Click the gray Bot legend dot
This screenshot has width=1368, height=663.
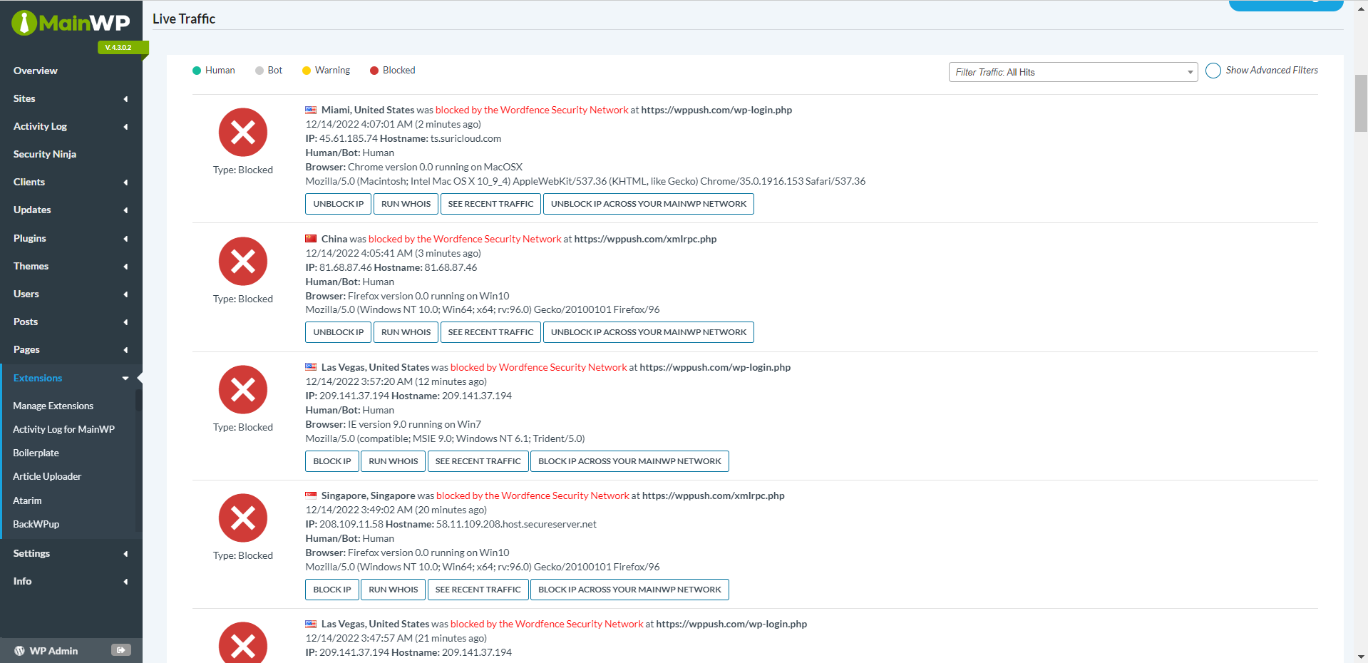[259, 71]
